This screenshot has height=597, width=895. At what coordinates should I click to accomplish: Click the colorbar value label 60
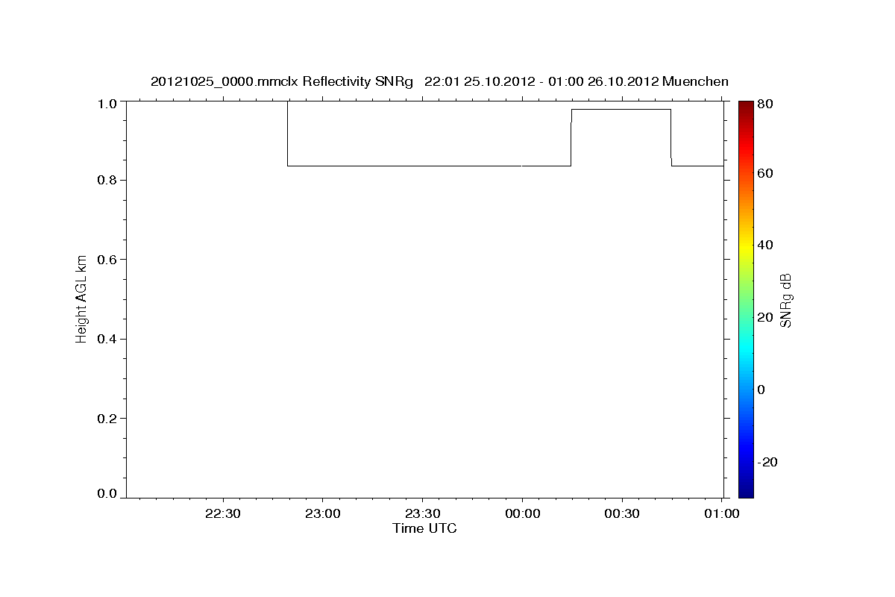tap(764, 173)
